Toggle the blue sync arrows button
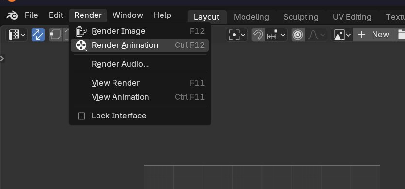Screen dimensions: 405x189 (x=38, y=34)
